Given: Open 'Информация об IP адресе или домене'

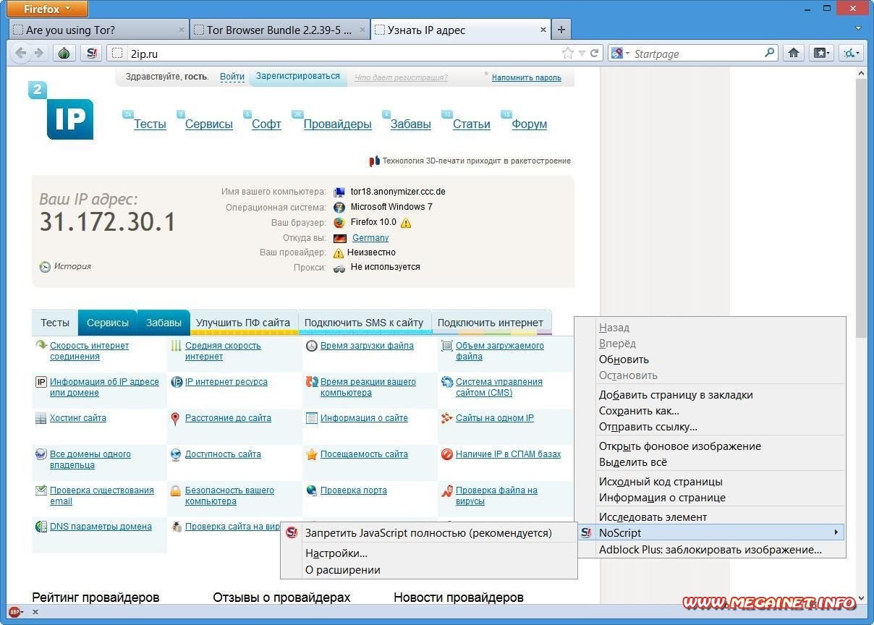Looking at the screenshot, I should (x=104, y=387).
